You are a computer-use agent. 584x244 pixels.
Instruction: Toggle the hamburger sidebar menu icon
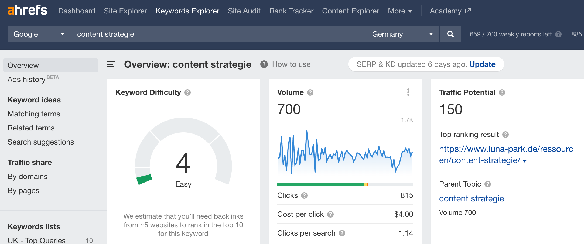click(111, 64)
